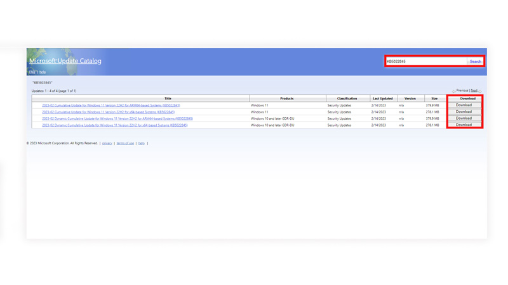Sort by the Version column header
Image resolution: width=508 pixels, height=285 pixels.
(x=410, y=99)
